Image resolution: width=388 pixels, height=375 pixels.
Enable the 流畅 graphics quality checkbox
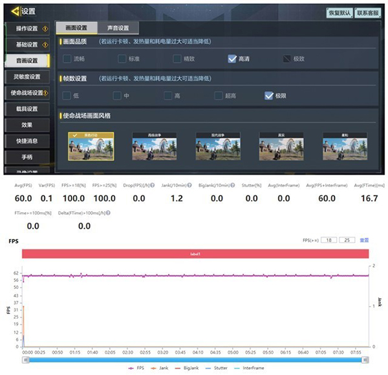[x=67, y=59]
